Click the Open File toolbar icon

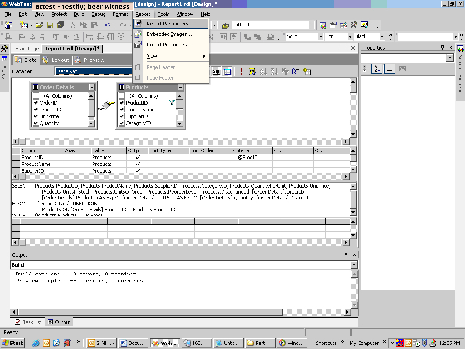point(39,25)
